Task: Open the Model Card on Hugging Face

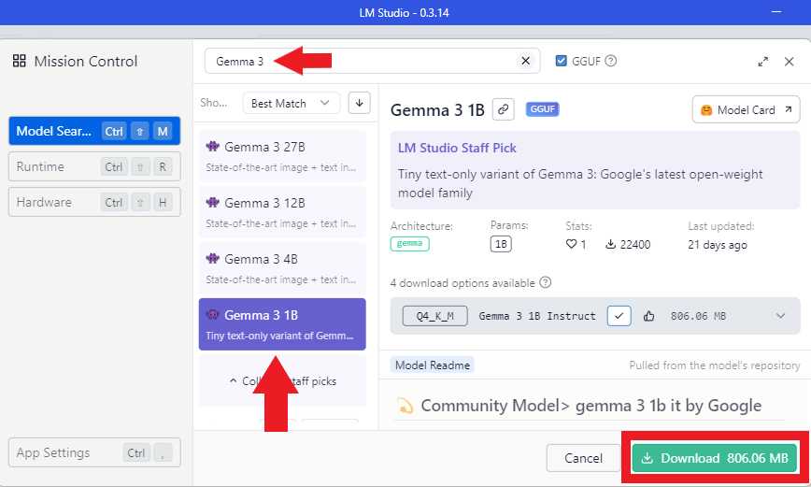Action: tap(746, 109)
